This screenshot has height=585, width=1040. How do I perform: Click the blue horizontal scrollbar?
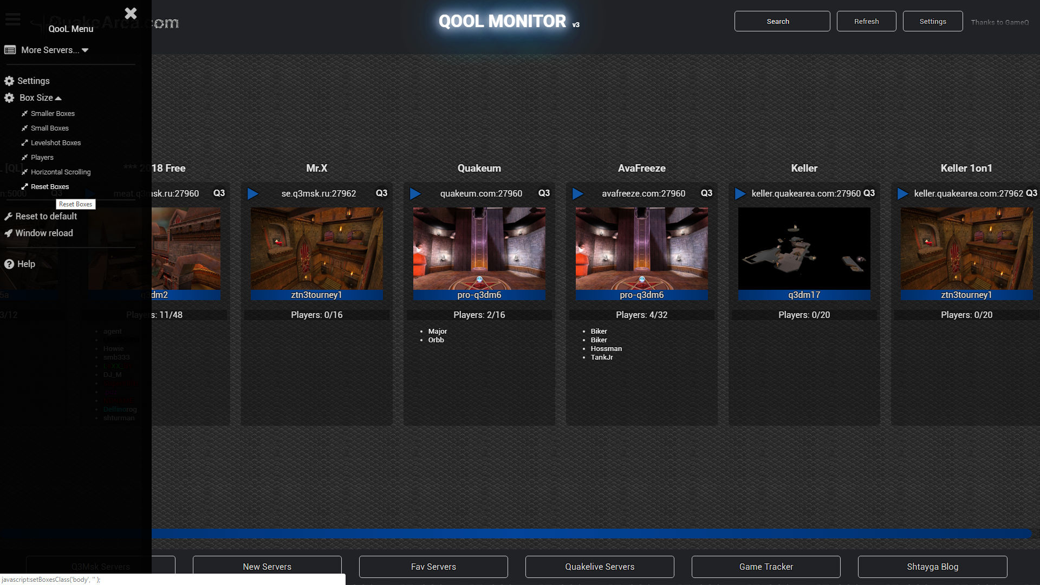591,534
